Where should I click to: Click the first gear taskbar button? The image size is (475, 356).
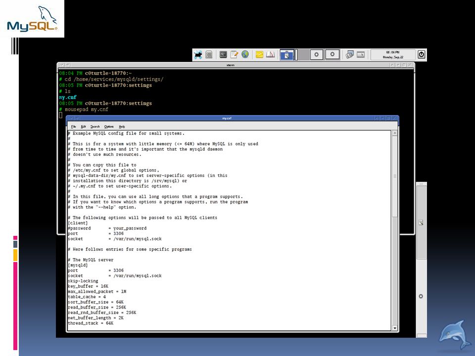(317, 55)
